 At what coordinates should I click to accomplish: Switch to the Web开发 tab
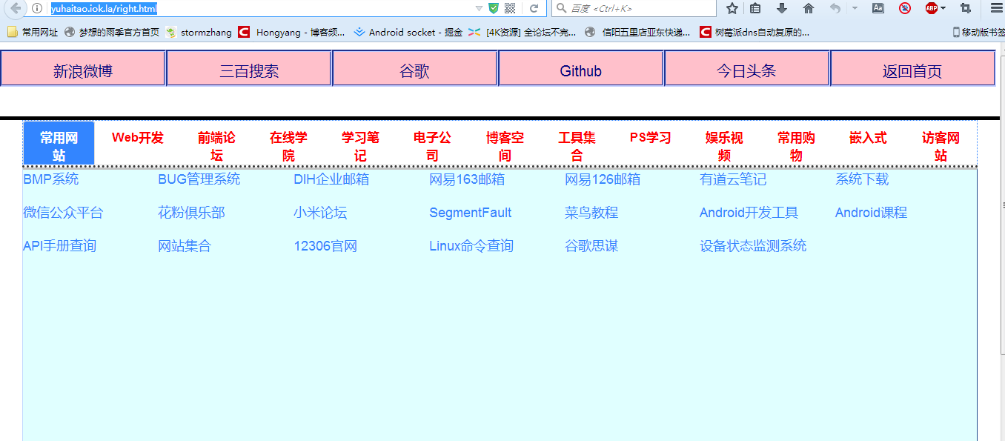pos(138,138)
